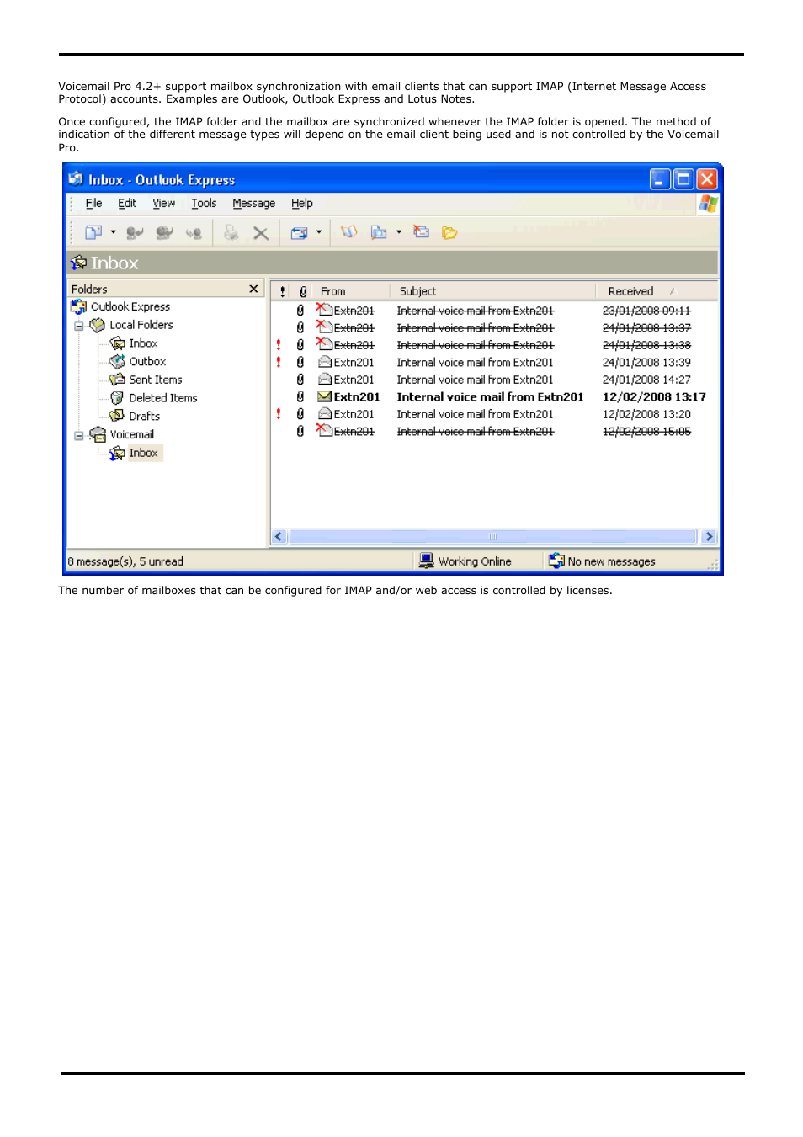Select deleted message received 23/01/2008 09:11
The width and height of the screenshot is (803, 1137).
[495, 311]
